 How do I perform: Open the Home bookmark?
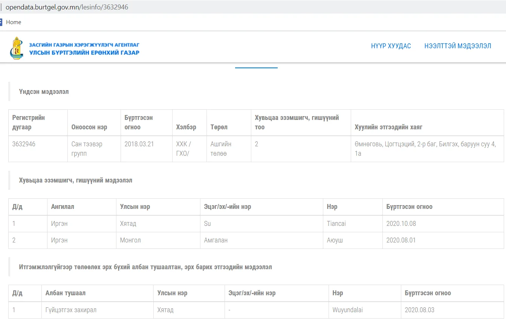(x=14, y=22)
